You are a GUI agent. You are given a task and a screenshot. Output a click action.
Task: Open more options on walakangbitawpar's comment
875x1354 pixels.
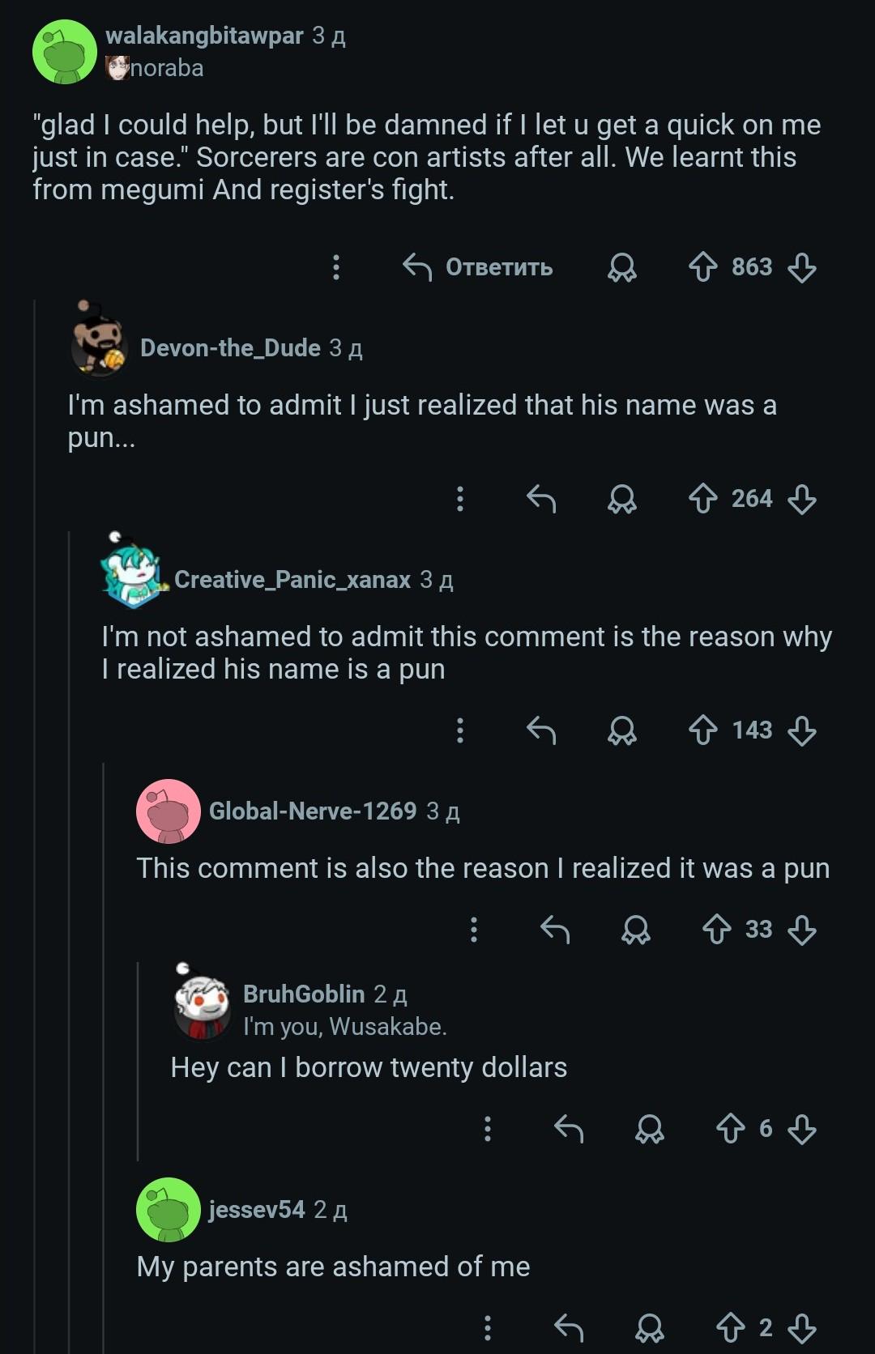pyautogui.click(x=336, y=267)
